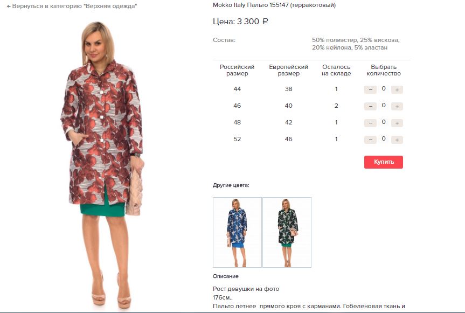
Task: Click the Другие цвета heading
Action: click(x=231, y=185)
